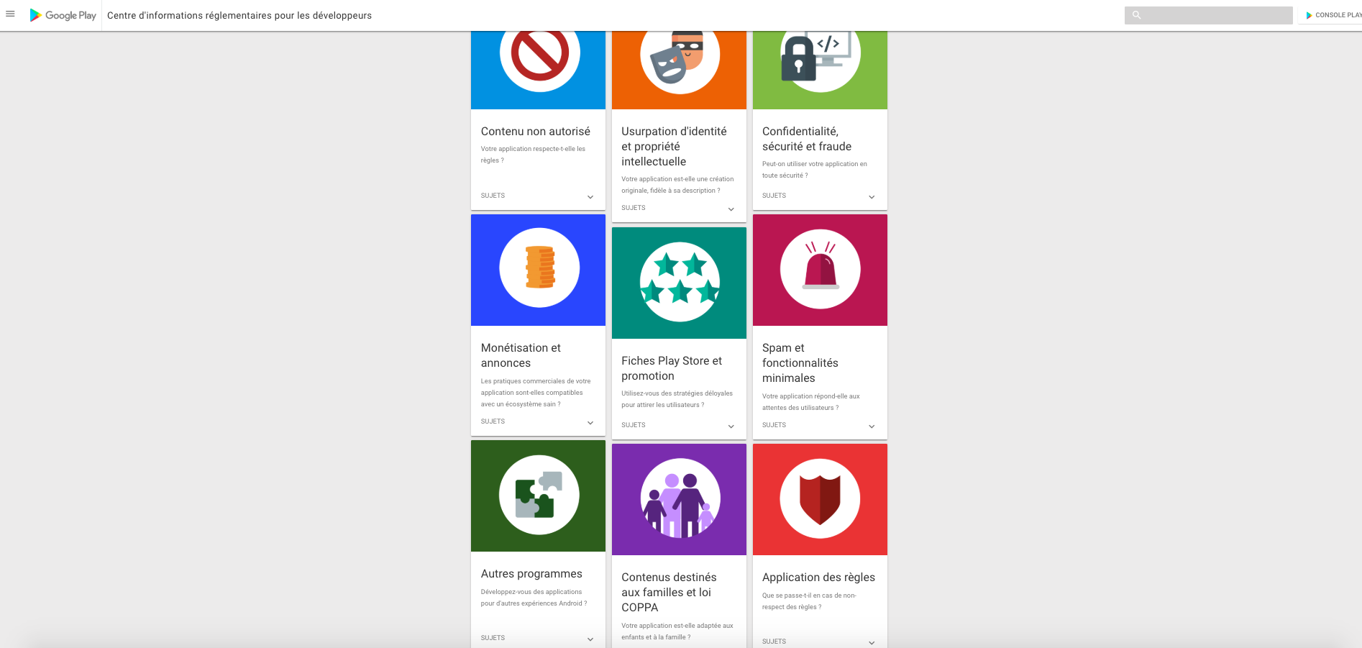
Task: Click text 'Que se passe-t-il en cas de non-respect'
Action: [809, 601]
